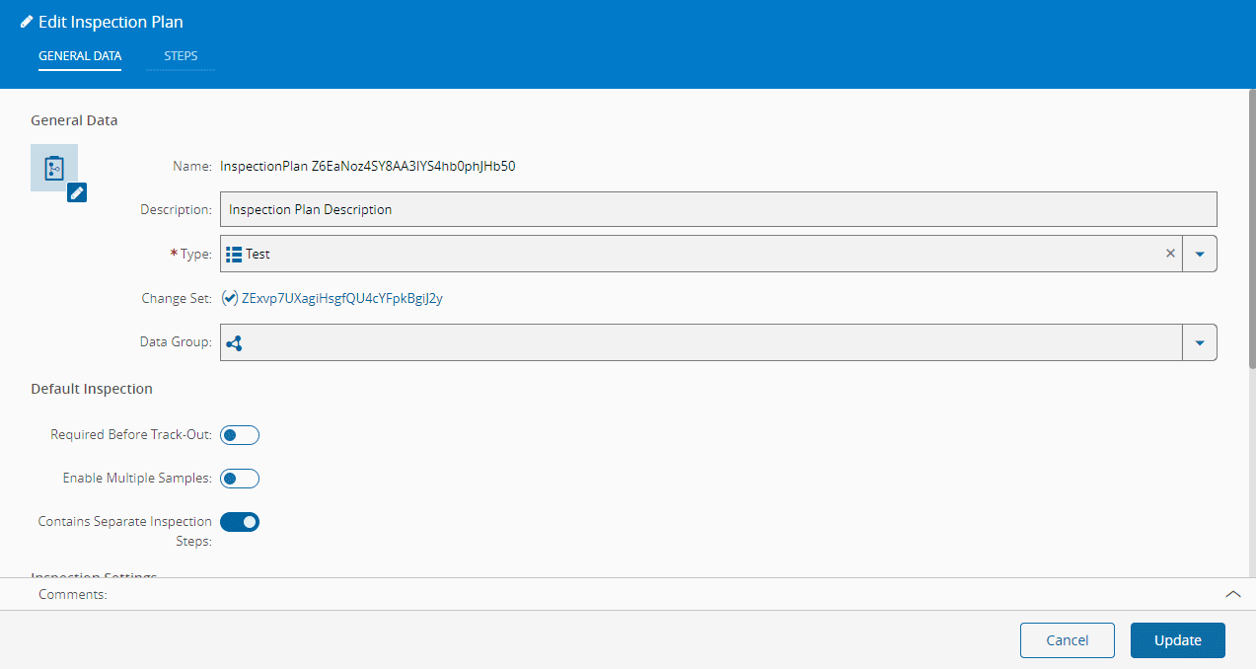Switch to the General Data tab
This screenshot has width=1256, height=669.
click(80, 56)
